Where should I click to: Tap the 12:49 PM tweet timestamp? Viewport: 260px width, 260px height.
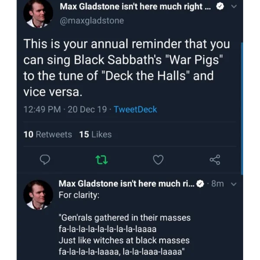42,110
